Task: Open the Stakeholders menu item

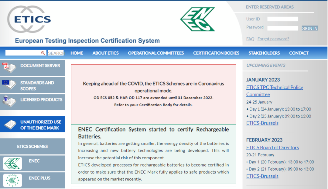Action: [x=264, y=53]
